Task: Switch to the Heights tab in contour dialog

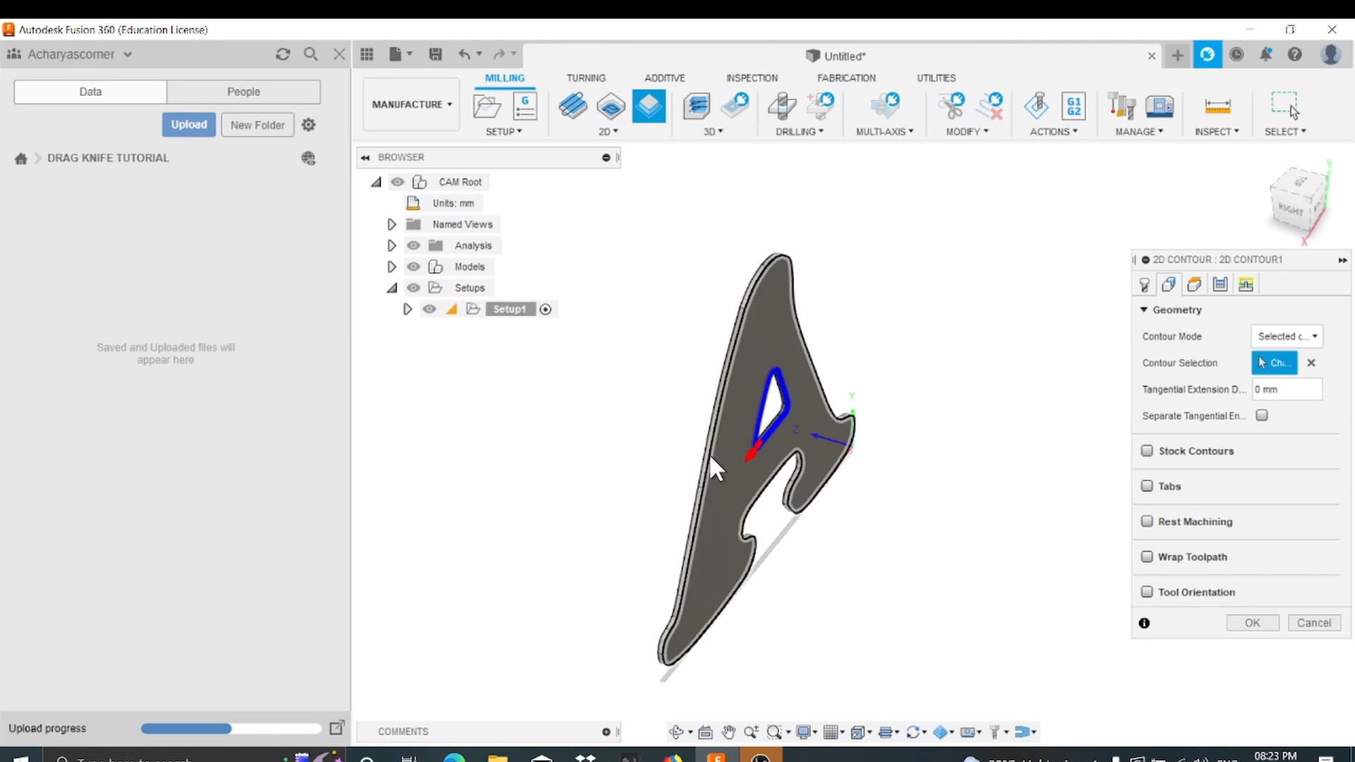Action: tap(1194, 284)
